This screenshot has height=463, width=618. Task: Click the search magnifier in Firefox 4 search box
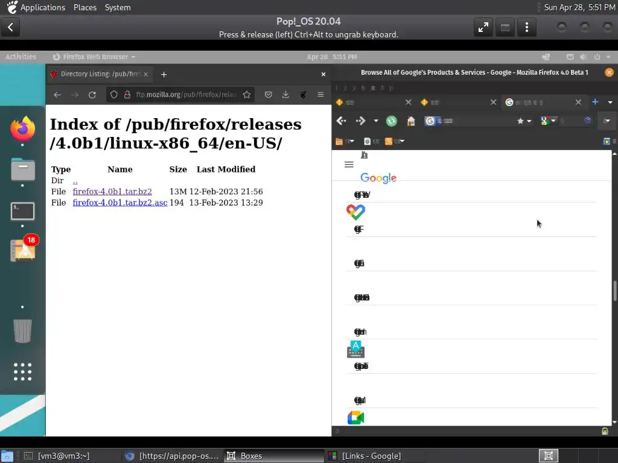tap(588, 121)
